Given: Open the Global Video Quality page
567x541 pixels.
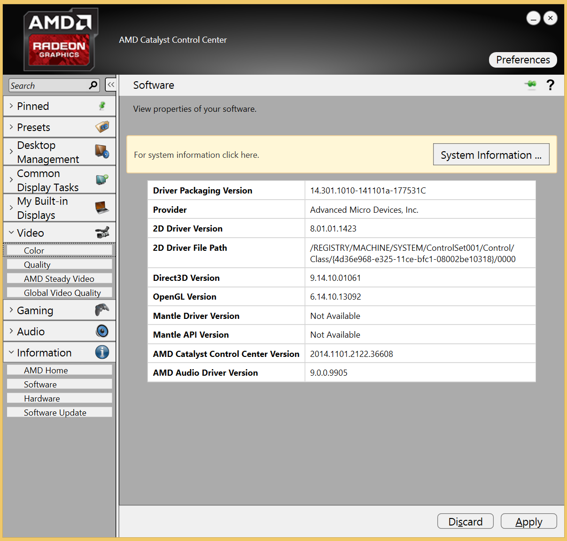Looking at the screenshot, I should (x=59, y=293).
